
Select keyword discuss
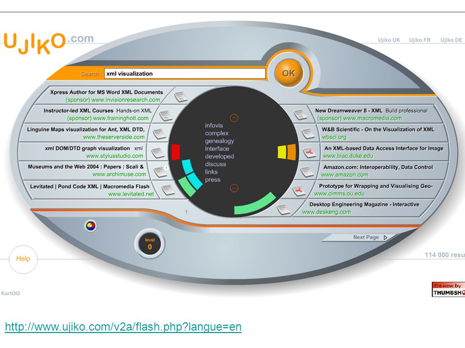click(216, 164)
